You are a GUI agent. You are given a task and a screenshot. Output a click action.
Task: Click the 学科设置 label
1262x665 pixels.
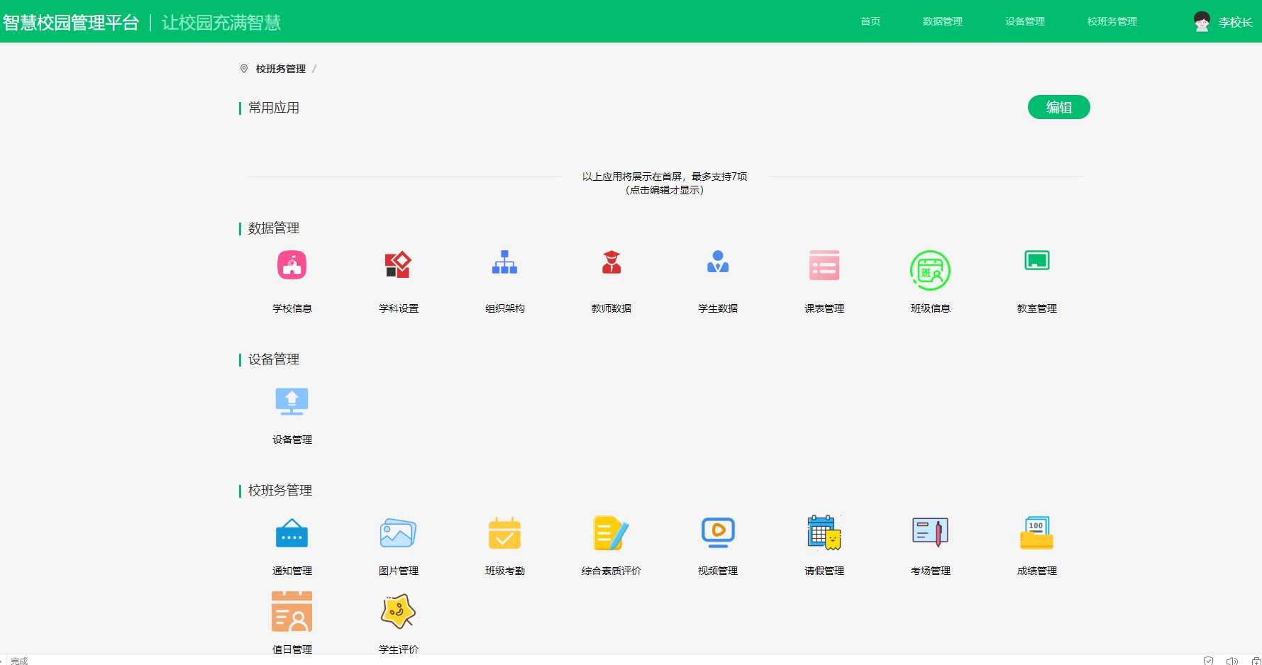coord(399,308)
